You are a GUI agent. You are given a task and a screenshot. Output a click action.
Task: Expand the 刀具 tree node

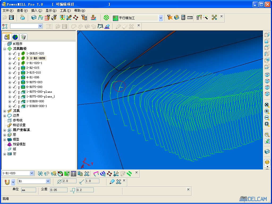click(x=5, y=111)
